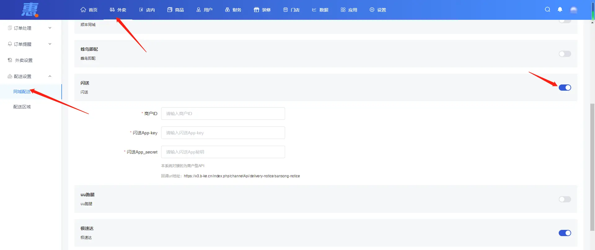Screen dimensions: 595x250
Task: Click the 惠 logo in the header
Action: (x=30, y=10)
